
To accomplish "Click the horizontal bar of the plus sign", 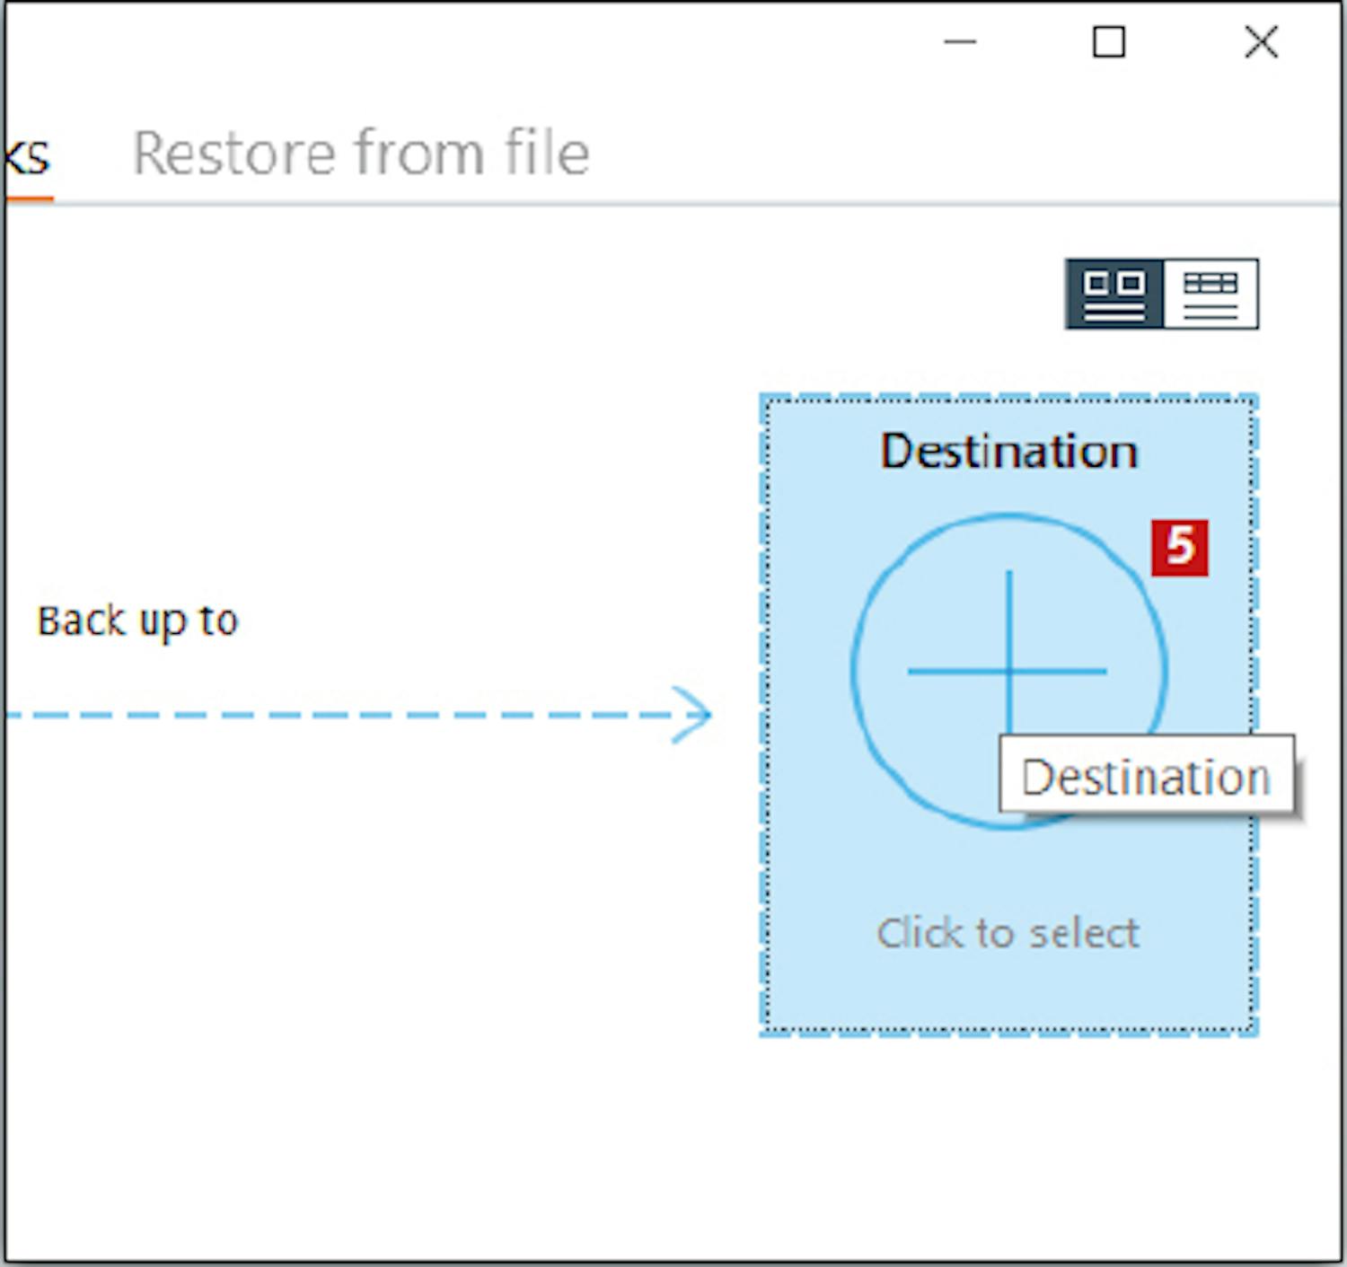I will pos(952,671).
